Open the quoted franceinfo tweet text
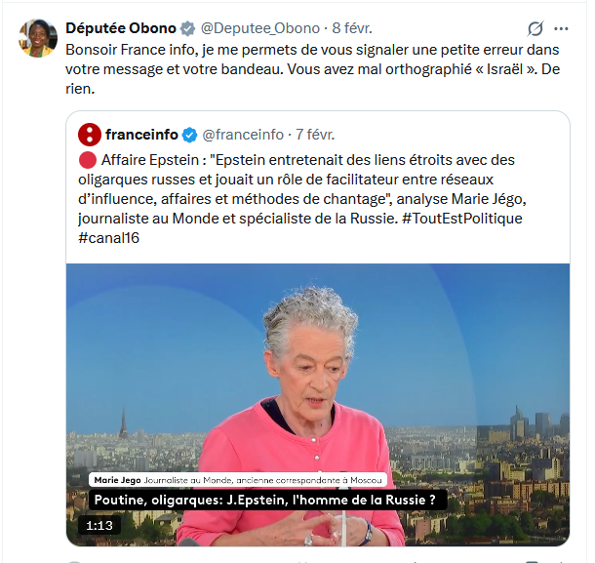This screenshot has height=563, width=595. coord(301,199)
